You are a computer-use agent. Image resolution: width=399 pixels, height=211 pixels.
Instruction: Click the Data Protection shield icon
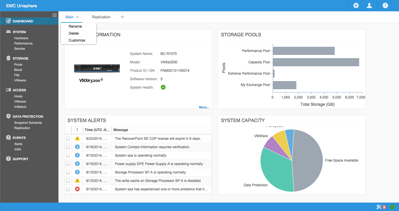[x=8, y=116]
